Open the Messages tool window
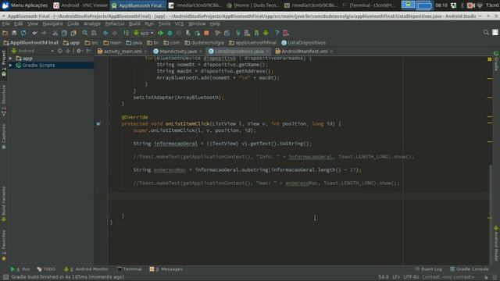The height and width of the screenshot is (281, 500). click(166, 269)
